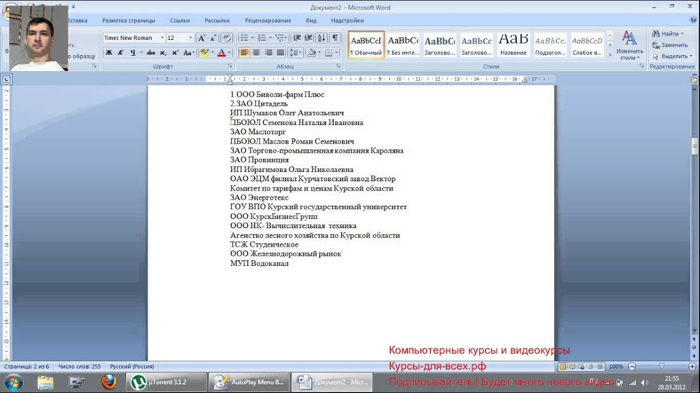Toggle bold formatting (Ж)
Image resolution: width=700 pixels, height=393 pixels.
pyautogui.click(x=109, y=52)
